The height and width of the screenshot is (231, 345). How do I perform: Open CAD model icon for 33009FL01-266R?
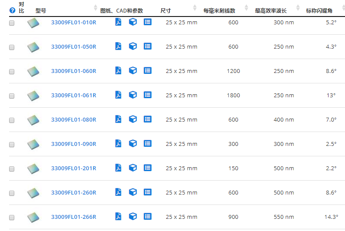coord(133,217)
